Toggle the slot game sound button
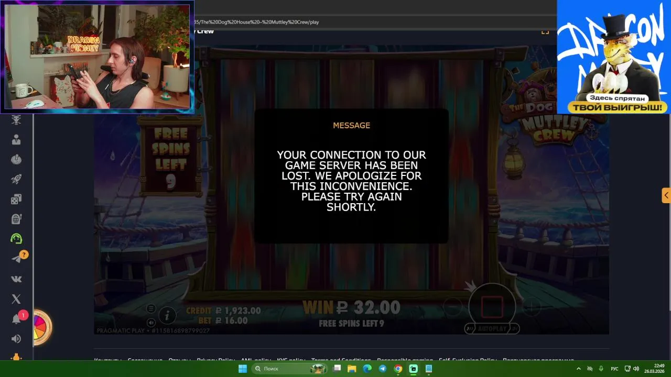671x377 pixels. [x=151, y=323]
